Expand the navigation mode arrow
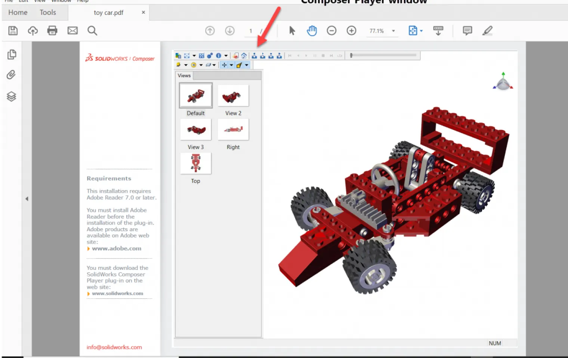The height and width of the screenshot is (358, 568). (231, 65)
